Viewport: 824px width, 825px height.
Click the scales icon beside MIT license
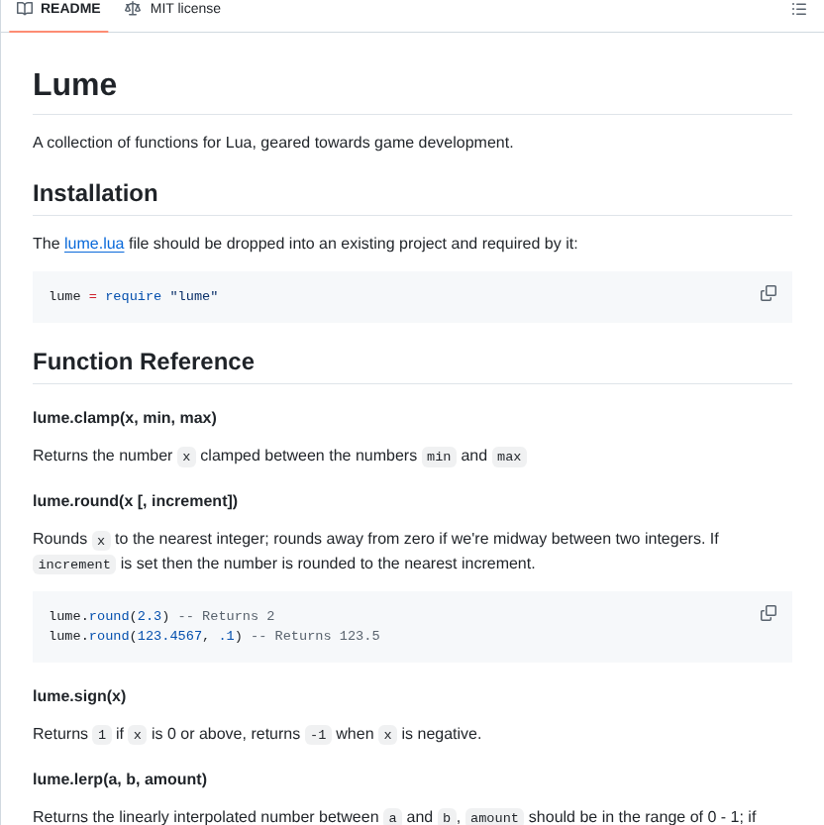[133, 9]
